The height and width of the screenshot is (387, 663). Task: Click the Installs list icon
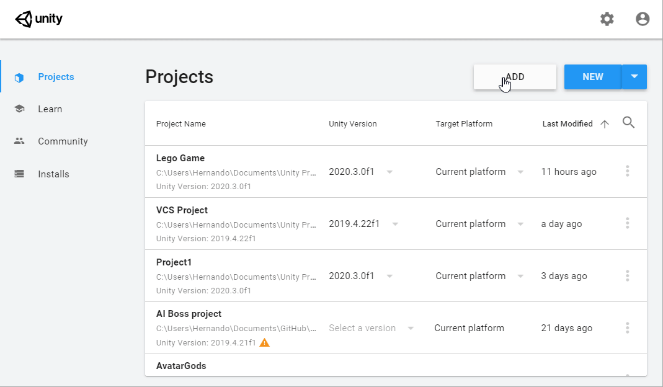[x=19, y=174]
